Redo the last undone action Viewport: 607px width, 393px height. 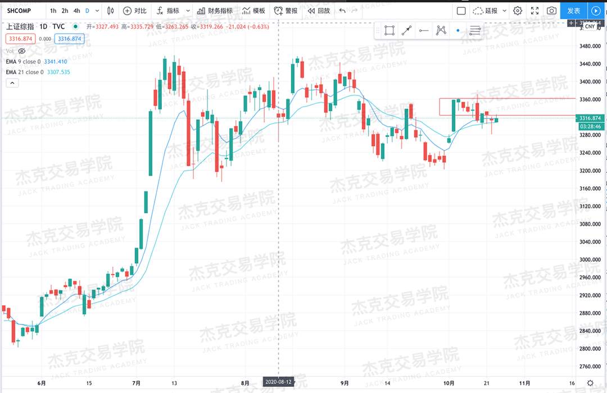click(x=355, y=11)
